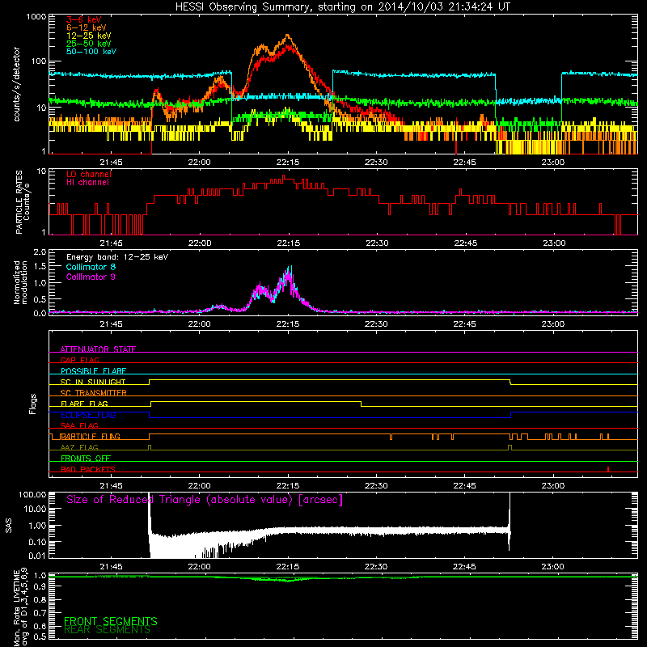Click 22:15 time label under counts panel
This screenshot has height=647, width=647.
[288, 163]
